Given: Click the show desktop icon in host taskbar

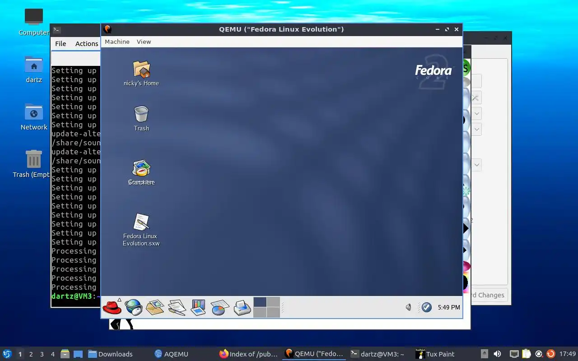Looking at the screenshot, I should [x=78, y=354].
